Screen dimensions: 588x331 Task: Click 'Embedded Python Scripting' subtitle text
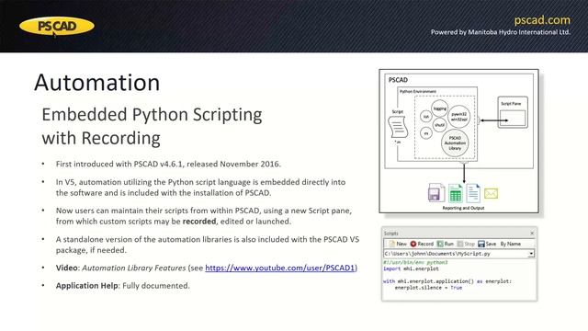[152, 115]
